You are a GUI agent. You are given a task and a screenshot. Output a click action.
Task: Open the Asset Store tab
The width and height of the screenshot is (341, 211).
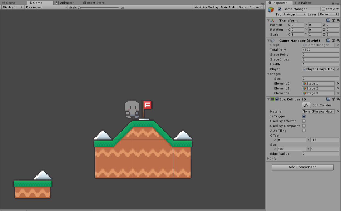click(94, 3)
